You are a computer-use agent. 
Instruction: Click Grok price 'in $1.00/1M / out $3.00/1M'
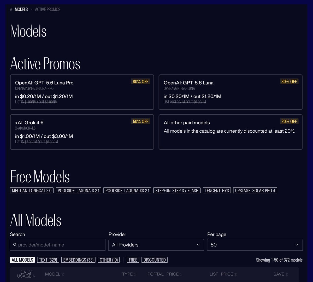[44, 136]
